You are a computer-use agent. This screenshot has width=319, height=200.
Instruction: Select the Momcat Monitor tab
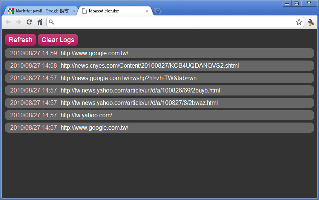115,11
